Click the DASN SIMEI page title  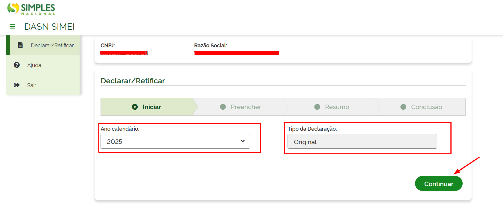(49, 27)
